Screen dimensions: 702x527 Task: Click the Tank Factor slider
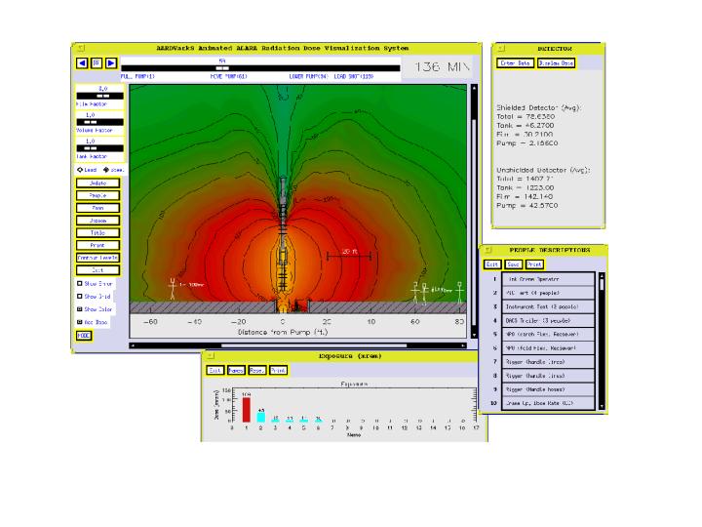pyautogui.click(x=99, y=148)
